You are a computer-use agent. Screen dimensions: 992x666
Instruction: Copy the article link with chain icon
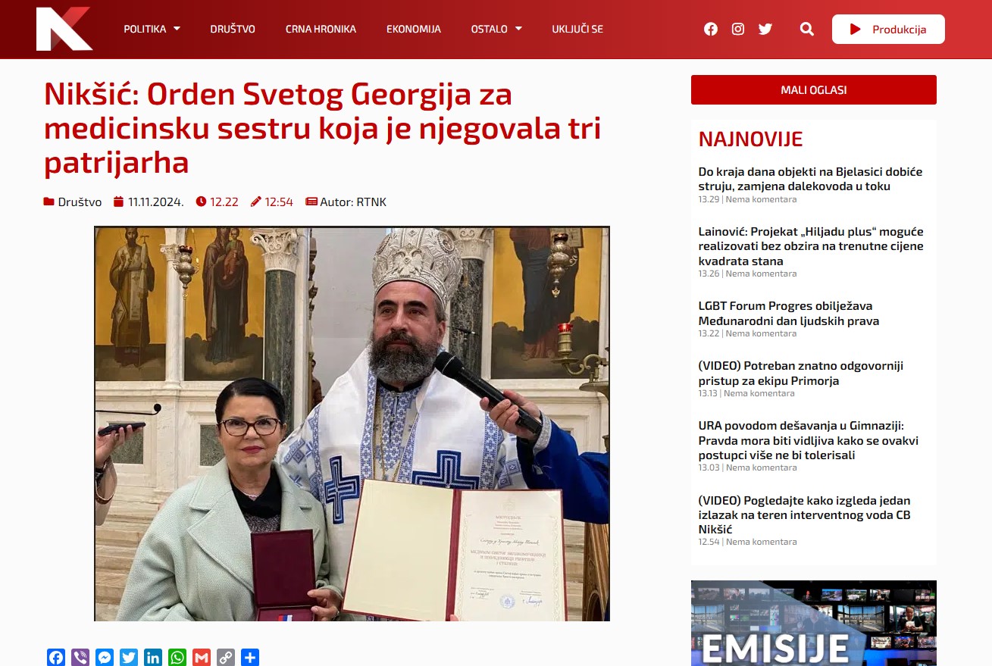pyautogui.click(x=226, y=657)
